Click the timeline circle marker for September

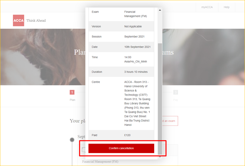pos(72,140)
